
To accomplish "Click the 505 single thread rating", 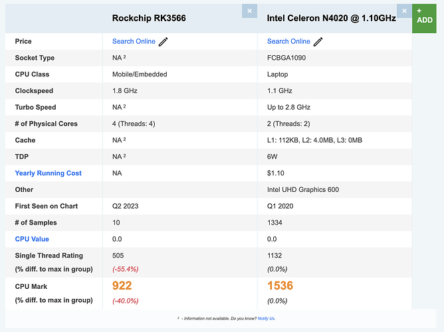I will coord(118,256).
